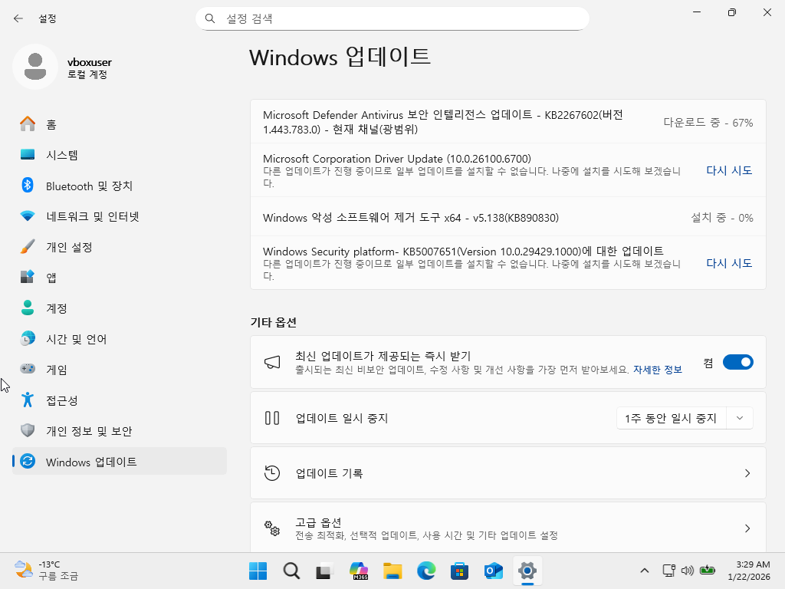Launch Microsoft Edge from taskbar

(x=426, y=571)
